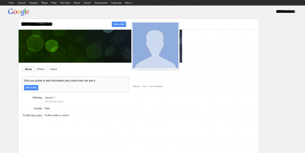Open Play from the top navigation
305x153 pixels.
coord(54,3)
